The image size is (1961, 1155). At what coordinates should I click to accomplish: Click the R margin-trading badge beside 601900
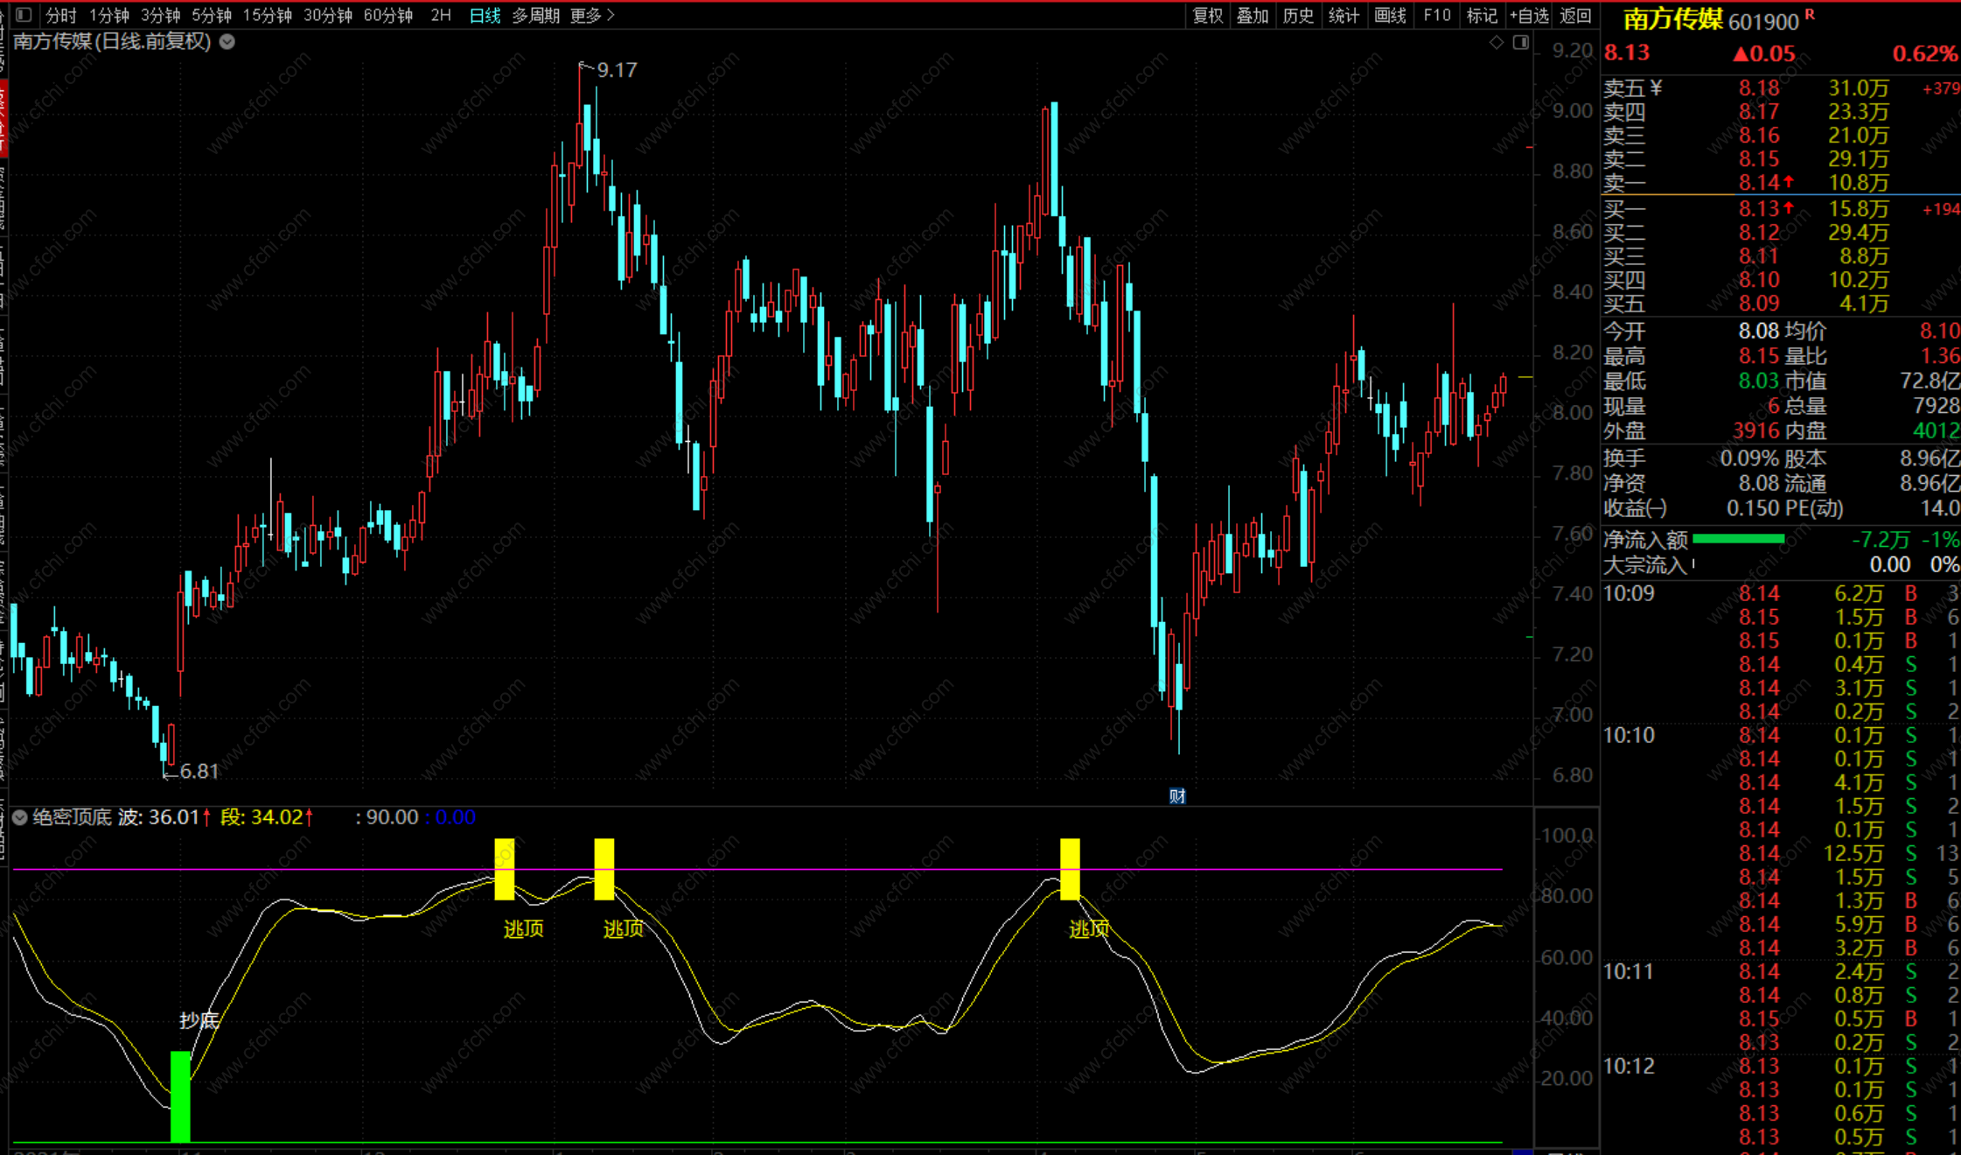[1810, 15]
